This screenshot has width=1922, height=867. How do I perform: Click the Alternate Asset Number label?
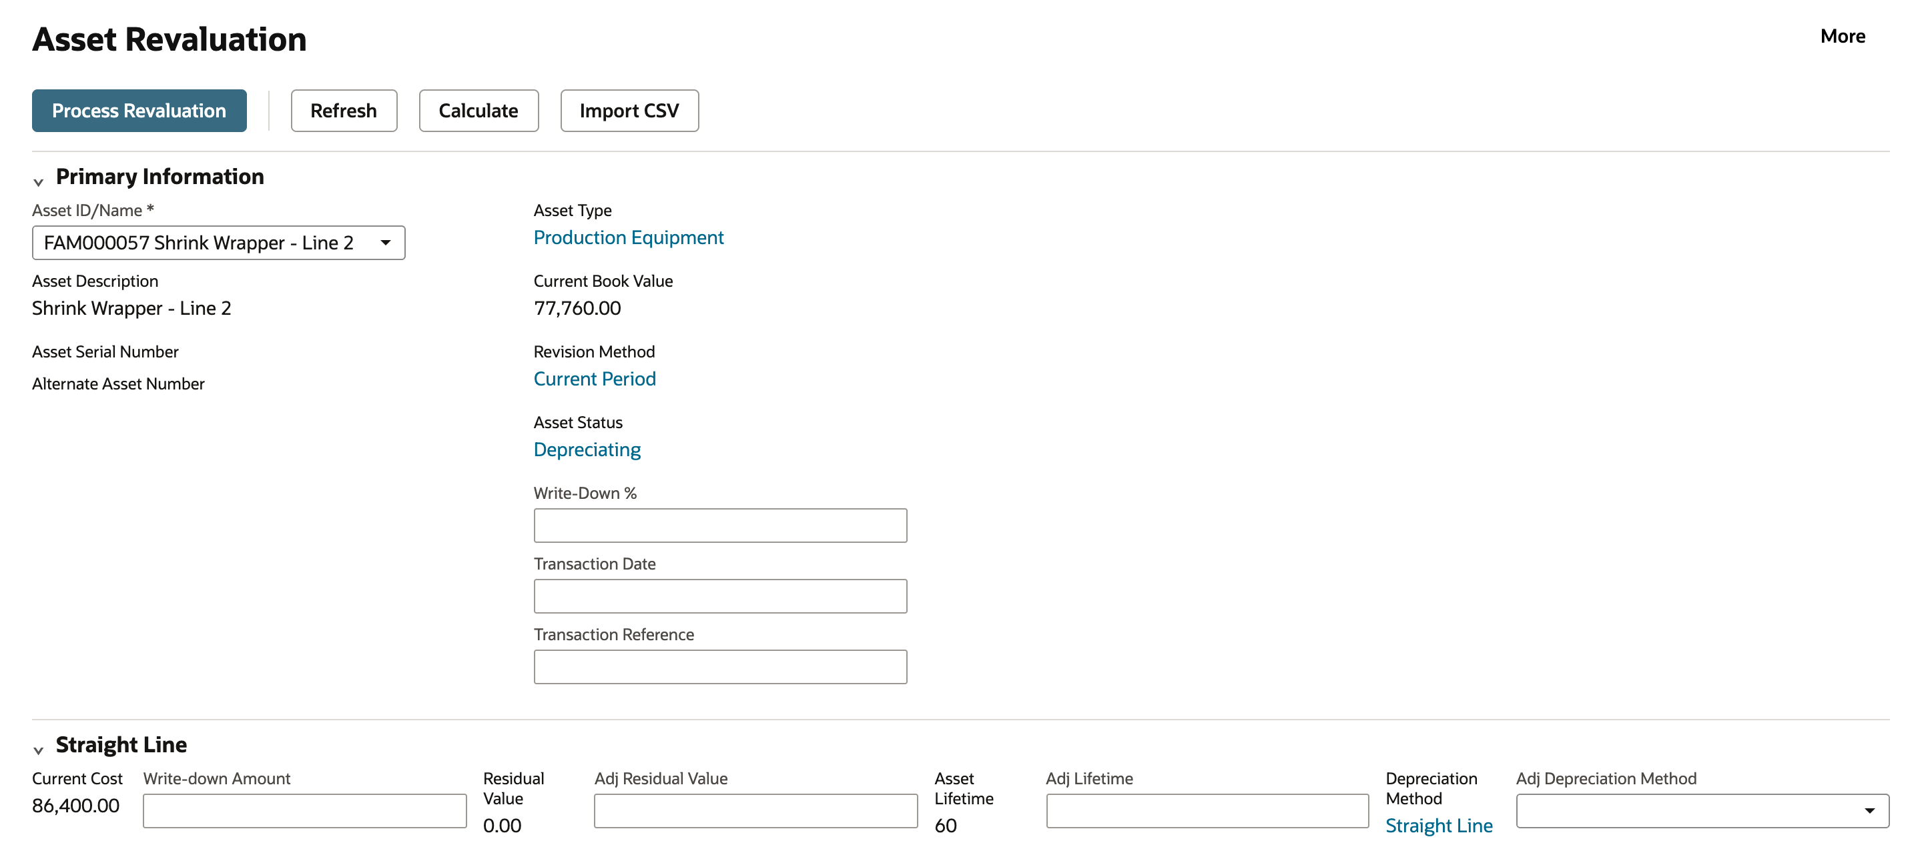tap(118, 384)
